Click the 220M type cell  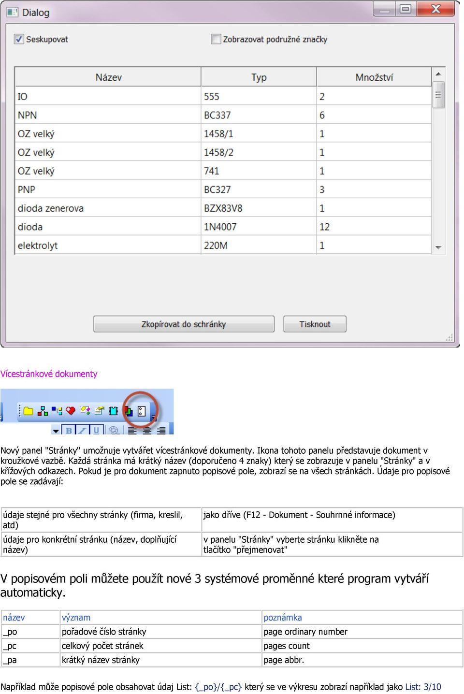[x=259, y=245]
